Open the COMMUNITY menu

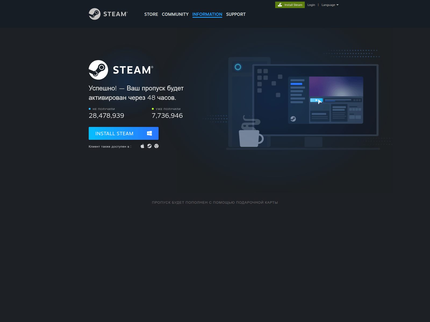(175, 14)
